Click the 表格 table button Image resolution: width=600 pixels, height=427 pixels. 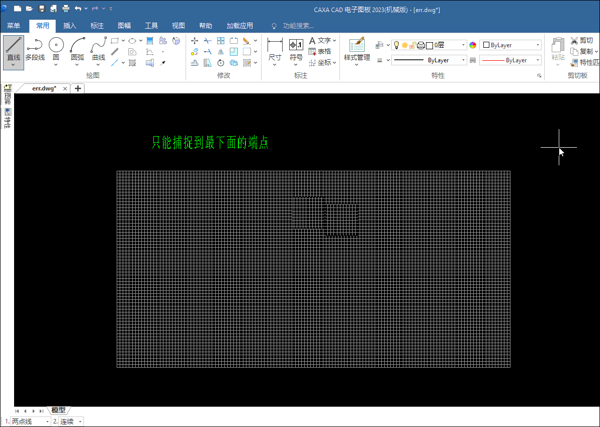[x=320, y=51]
